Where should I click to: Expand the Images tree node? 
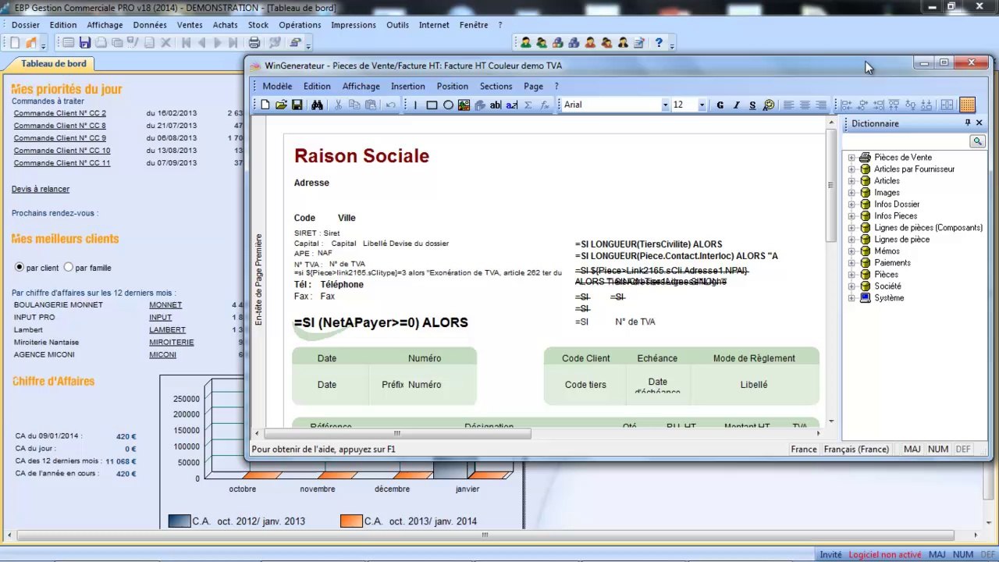pyautogui.click(x=851, y=193)
